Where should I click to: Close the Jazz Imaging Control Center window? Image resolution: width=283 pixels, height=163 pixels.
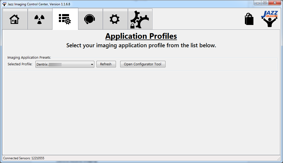[x=274, y=3]
